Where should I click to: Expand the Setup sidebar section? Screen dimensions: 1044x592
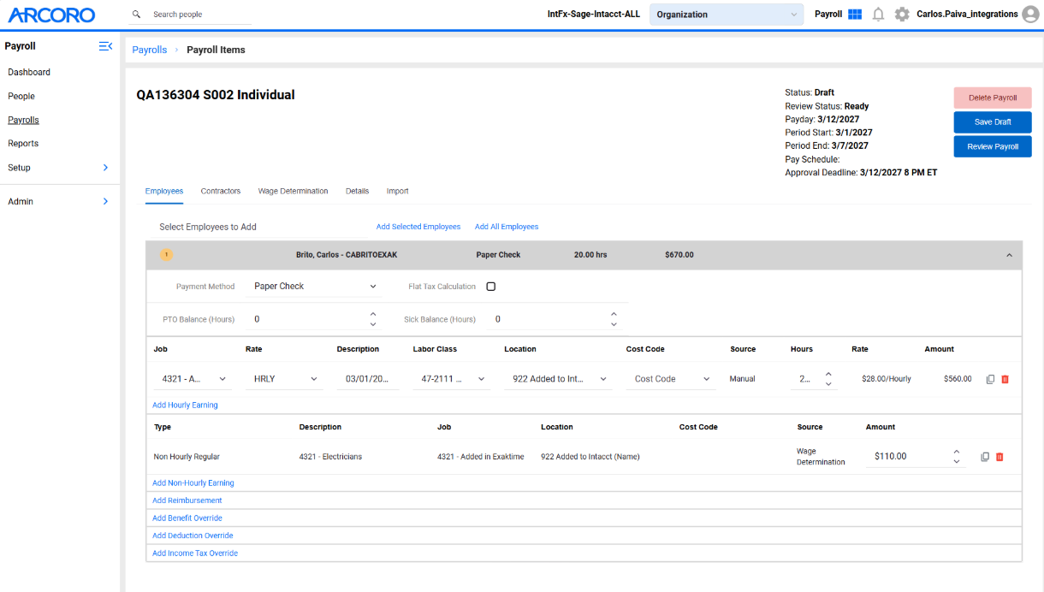click(105, 168)
